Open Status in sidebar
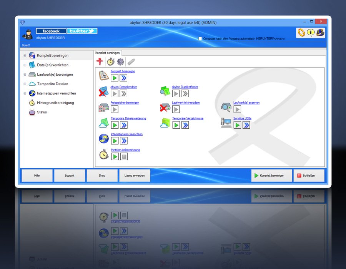 (42, 112)
